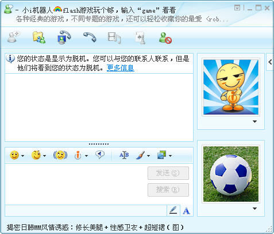Click the contact name 小i机器人 in the title
The image size is (274, 234).
pos(37,10)
